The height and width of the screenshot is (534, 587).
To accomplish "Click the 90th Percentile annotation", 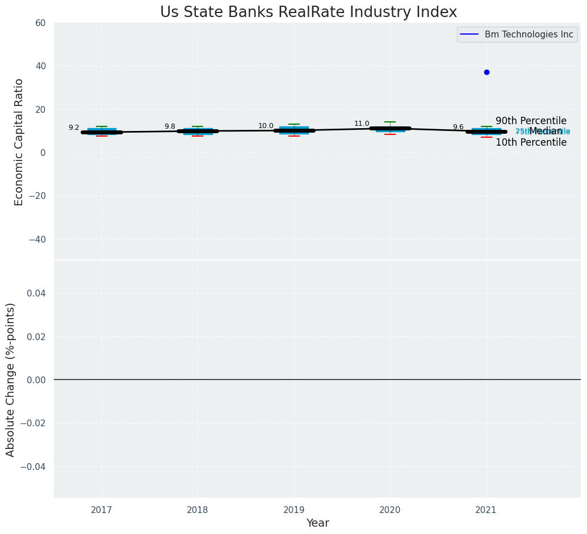I will coord(531,121).
